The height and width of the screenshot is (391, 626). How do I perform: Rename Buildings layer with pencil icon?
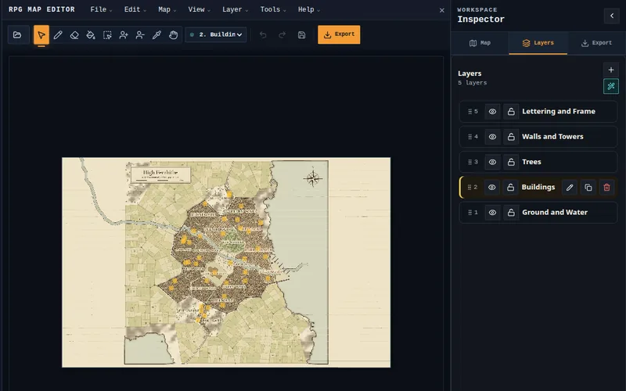[570, 188]
